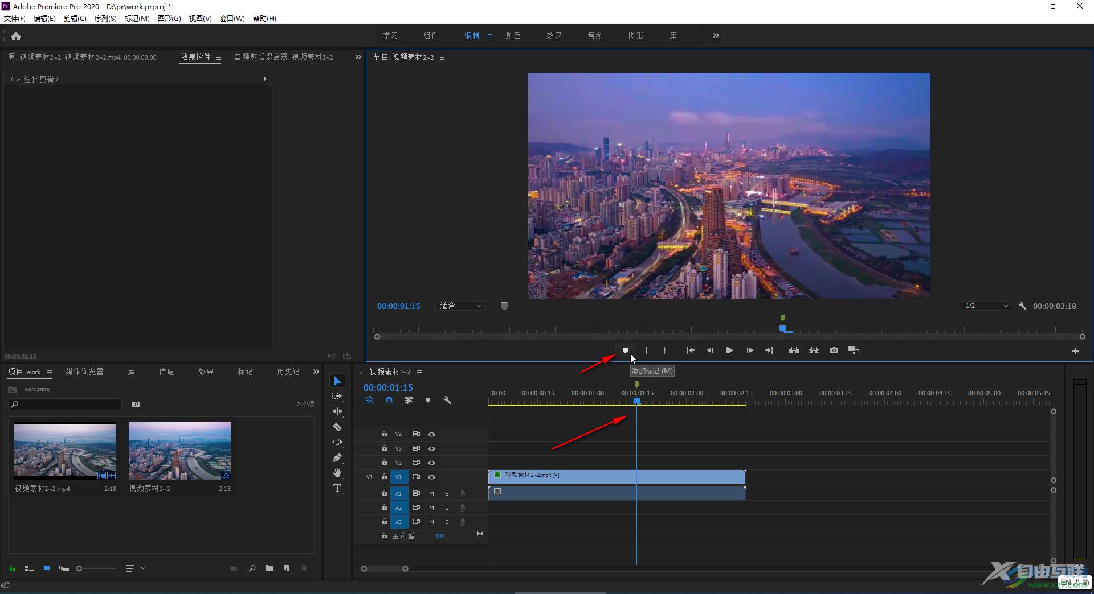The width and height of the screenshot is (1094, 594).
Task: Select the Pen tool
Action: (337, 457)
